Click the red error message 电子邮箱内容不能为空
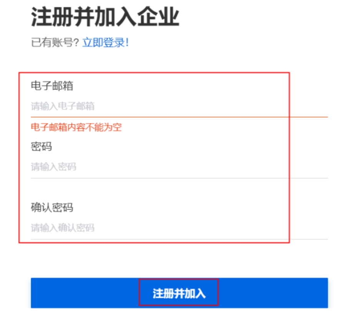The height and width of the screenshot is (313, 340). click(76, 127)
